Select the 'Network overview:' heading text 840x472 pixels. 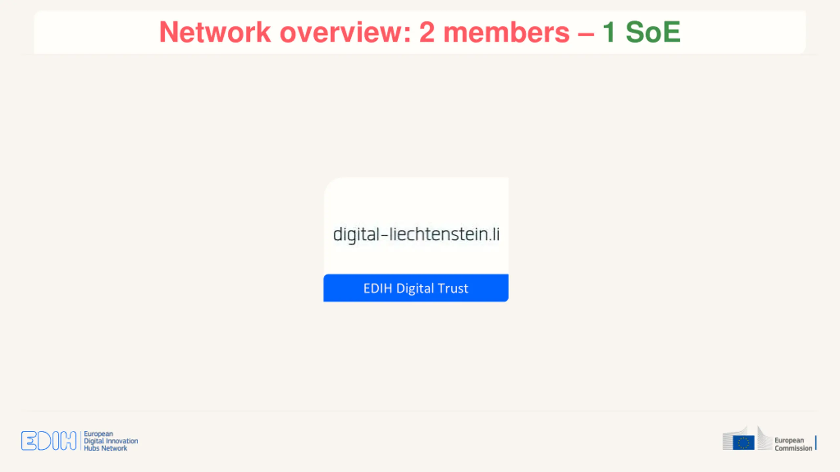(285, 32)
